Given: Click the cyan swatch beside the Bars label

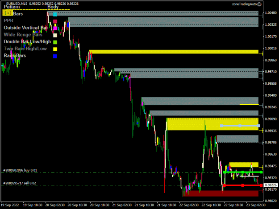Looking at the screenshot, I should point(55,14).
